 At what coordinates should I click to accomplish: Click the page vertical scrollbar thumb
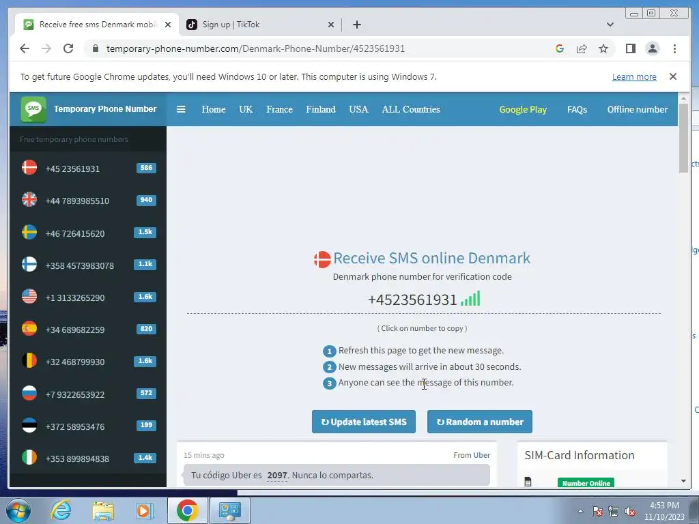pyautogui.click(x=683, y=138)
